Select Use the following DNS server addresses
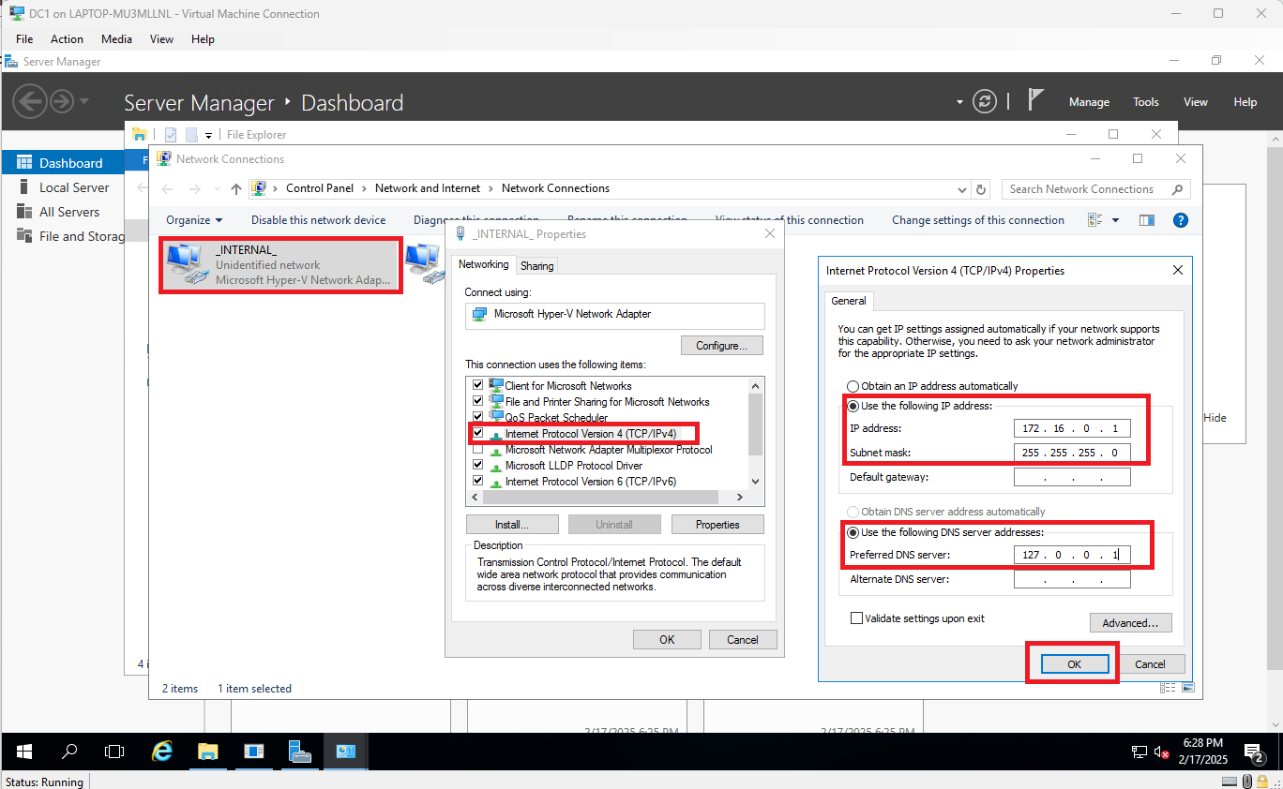The height and width of the screenshot is (789, 1283). tap(853, 532)
